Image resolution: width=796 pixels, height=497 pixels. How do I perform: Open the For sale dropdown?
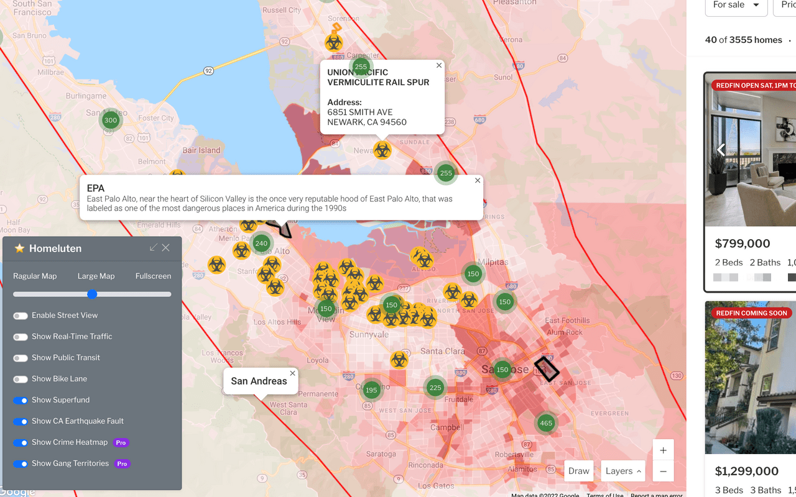point(736,5)
